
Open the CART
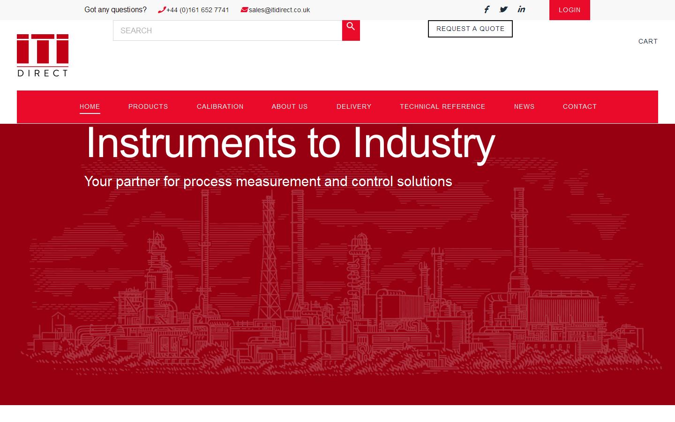(648, 41)
